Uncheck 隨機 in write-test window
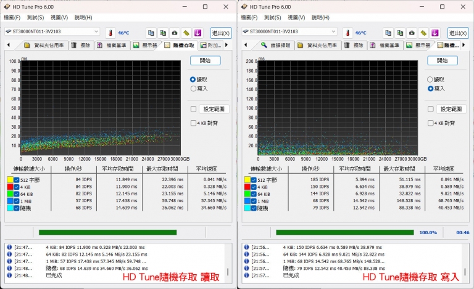The image size is (474, 289). pos(254,208)
